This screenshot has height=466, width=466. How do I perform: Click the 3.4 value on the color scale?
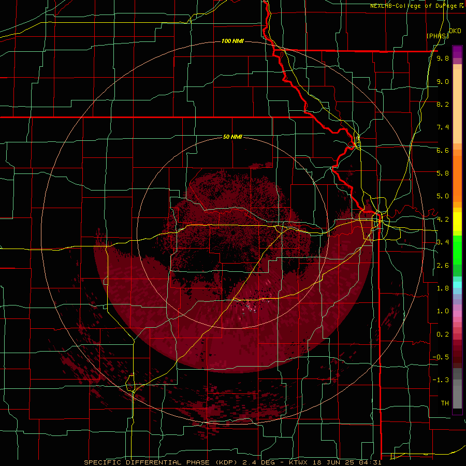point(443,242)
